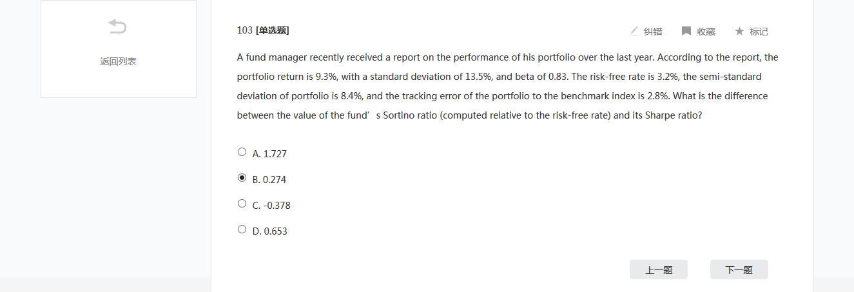Click the star icon for 标记
Viewport: 854px width, 292px height.
tap(739, 31)
